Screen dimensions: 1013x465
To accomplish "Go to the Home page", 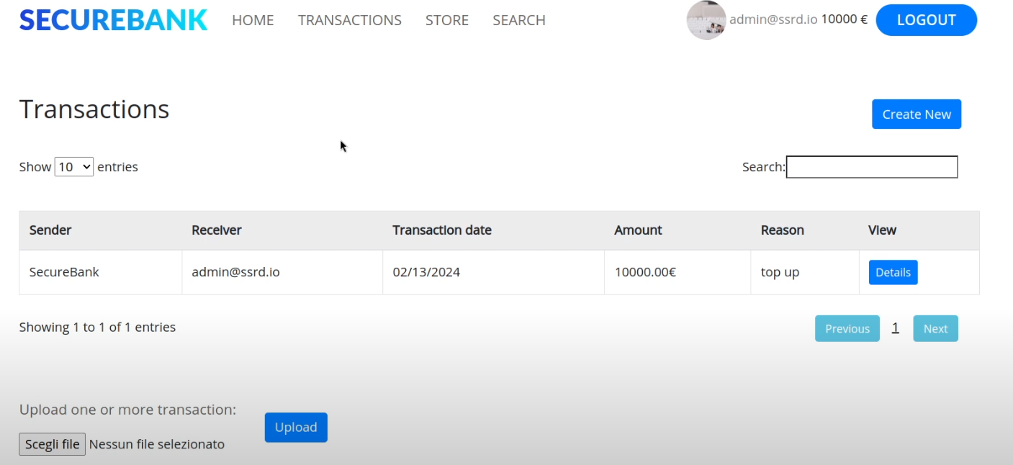I will tap(253, 20).
